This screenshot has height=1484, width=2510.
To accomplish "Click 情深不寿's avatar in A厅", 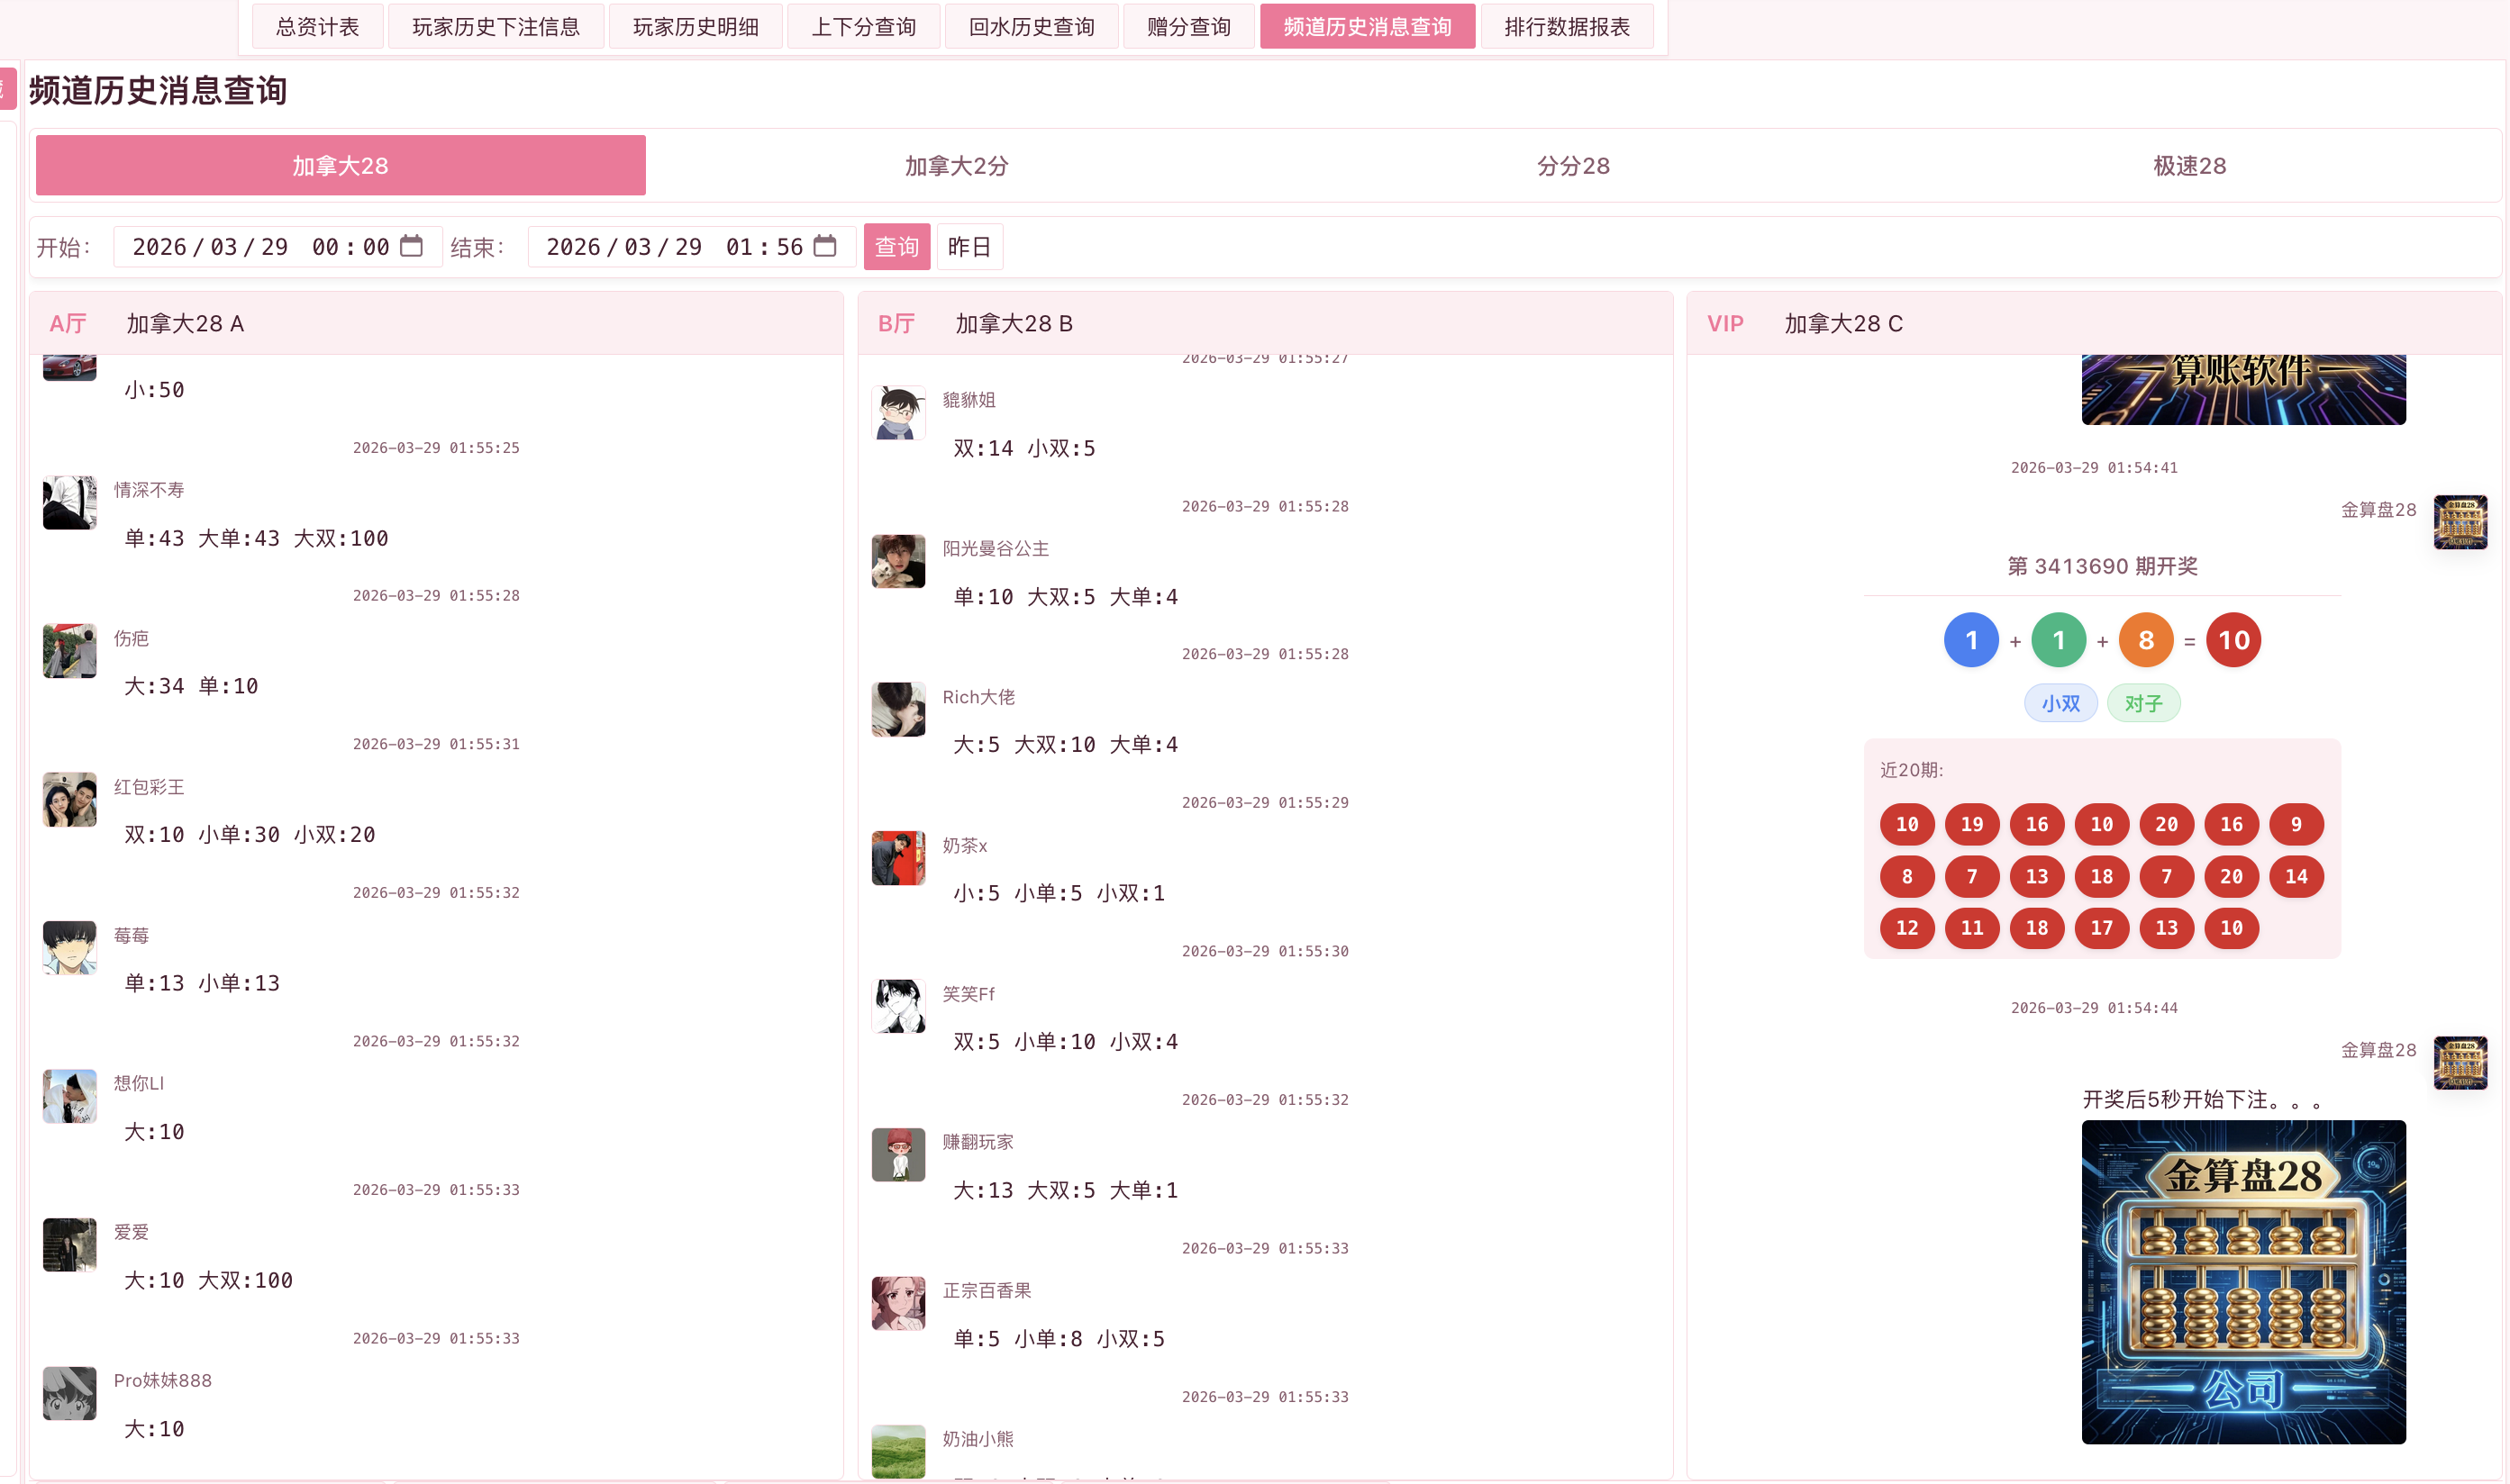I will [x=70, y=503].
